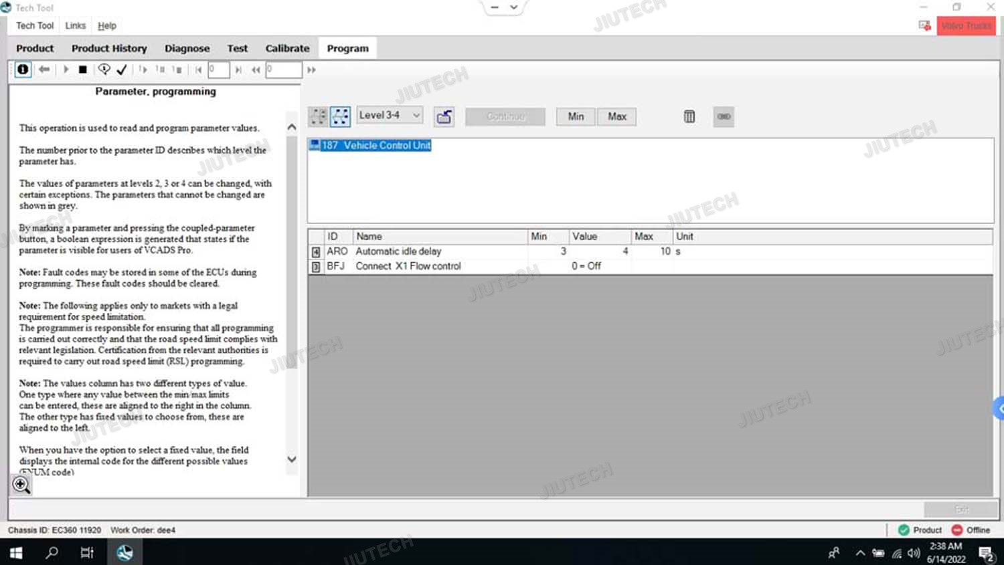This screenshot has height=565, width=1004.
Task: Click the Min button
Action: 576,116
